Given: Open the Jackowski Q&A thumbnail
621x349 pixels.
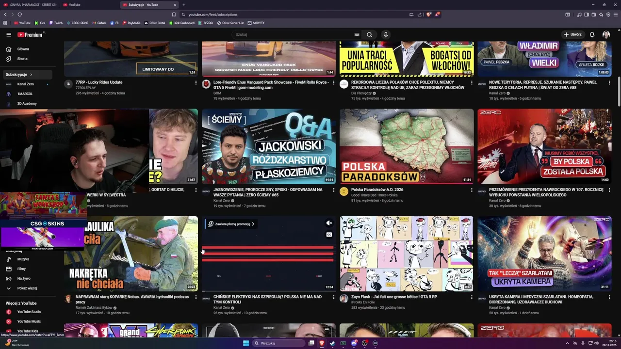Looking at the screenshot, I should pos(269,146).
